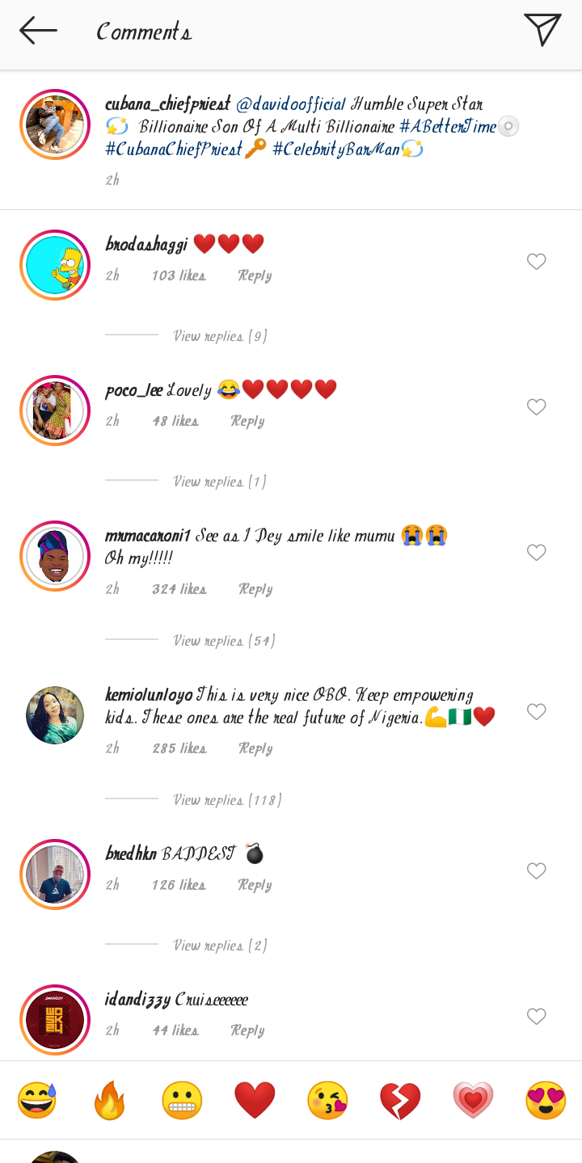View likes on idandizzy's comment

coord(175,1030)
